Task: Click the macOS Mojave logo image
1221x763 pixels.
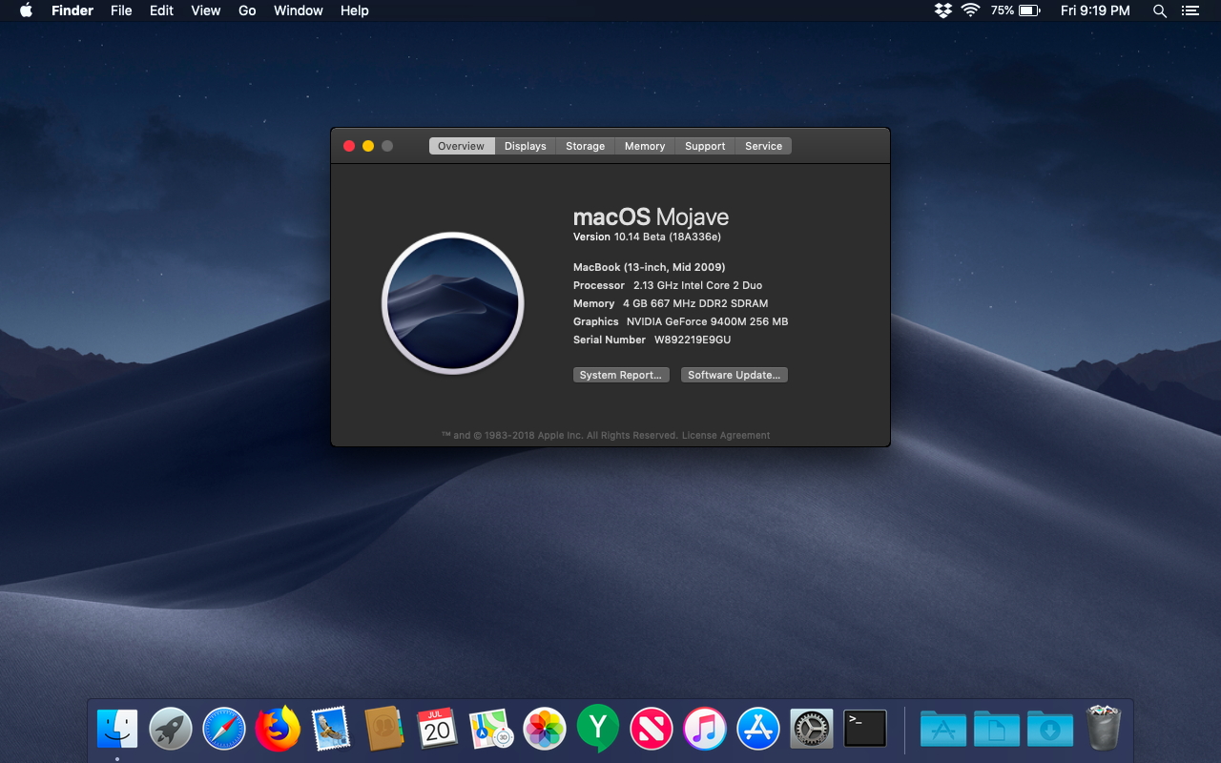Action: click(x=453, y=303)
